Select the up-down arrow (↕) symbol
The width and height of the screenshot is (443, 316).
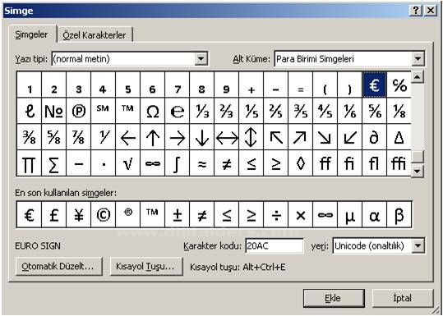251,137
